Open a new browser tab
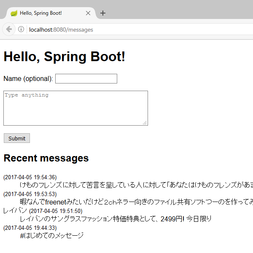This screenshot has height=253, width=253. tap(103, 13)
